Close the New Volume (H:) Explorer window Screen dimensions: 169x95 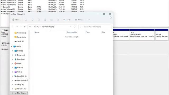pyautogui.click(x=110, y=14)
